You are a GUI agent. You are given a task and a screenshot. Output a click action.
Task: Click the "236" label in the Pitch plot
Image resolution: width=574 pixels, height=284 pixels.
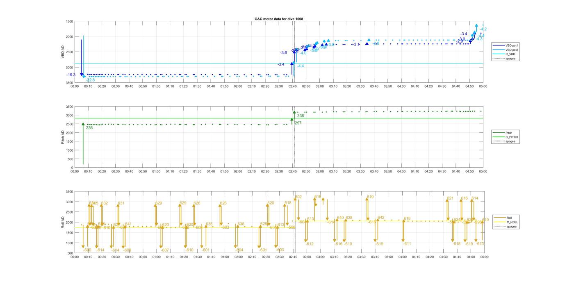point(89,128)
